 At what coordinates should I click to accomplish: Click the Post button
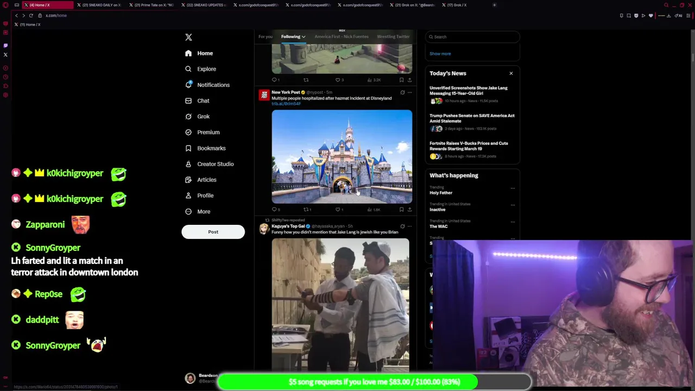point(213,232)
